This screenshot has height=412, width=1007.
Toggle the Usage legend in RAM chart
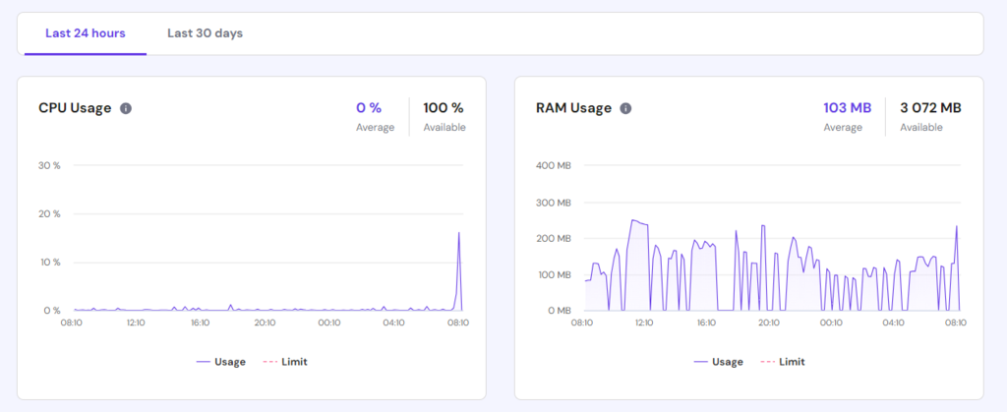[x=719, y=362]
